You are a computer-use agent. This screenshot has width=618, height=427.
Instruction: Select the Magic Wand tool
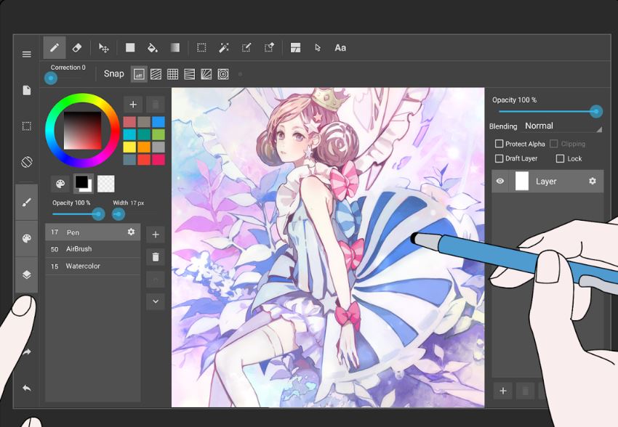[x=224, y=47]
